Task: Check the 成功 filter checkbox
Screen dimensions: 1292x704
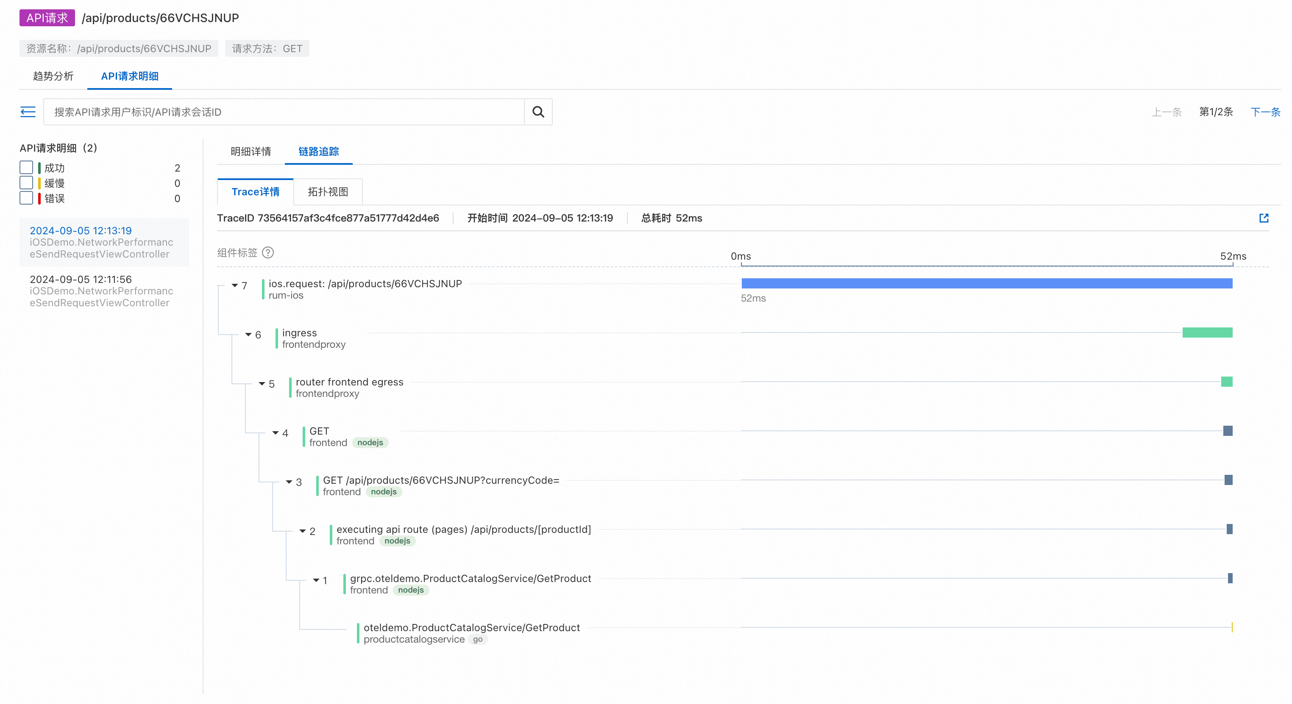Action: click(x=26, y=167)
